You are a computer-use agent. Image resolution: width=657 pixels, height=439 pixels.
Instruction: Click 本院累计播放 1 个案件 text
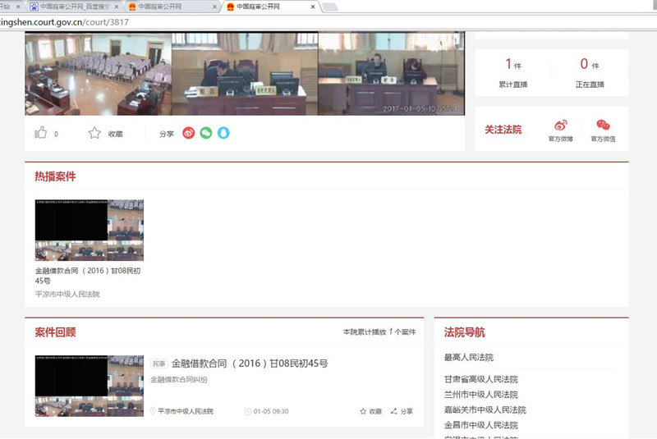[x=379, y=332]
